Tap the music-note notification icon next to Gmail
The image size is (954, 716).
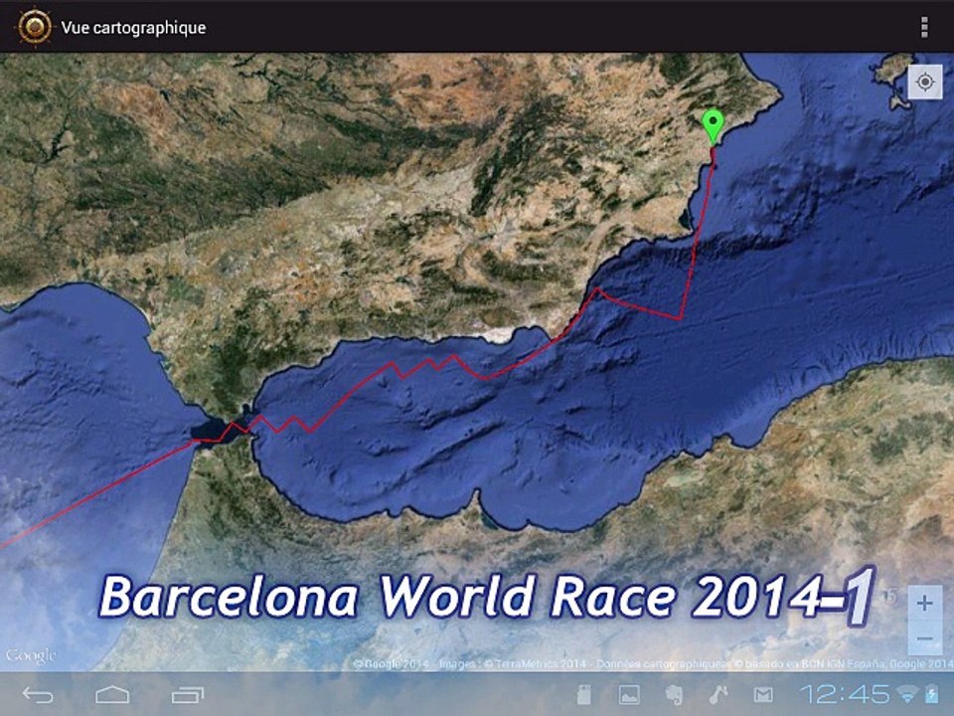pyautogui.click(x=718, y=695)
